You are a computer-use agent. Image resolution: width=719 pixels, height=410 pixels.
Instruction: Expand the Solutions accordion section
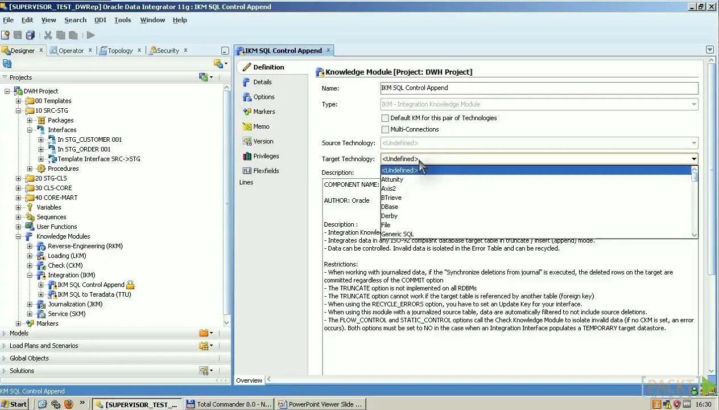(5, 371)
